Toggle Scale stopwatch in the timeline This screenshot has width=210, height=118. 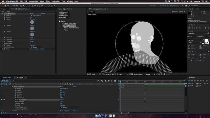(16, 105)
